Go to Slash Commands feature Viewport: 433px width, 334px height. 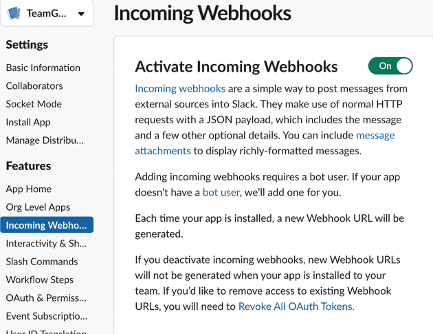[x=42, y=262]
